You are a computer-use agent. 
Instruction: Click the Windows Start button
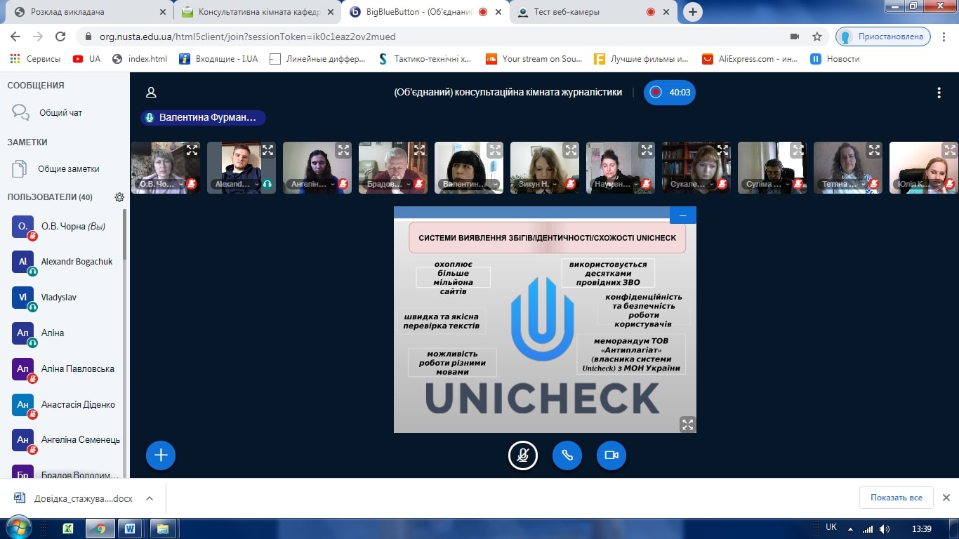(19, 527)
